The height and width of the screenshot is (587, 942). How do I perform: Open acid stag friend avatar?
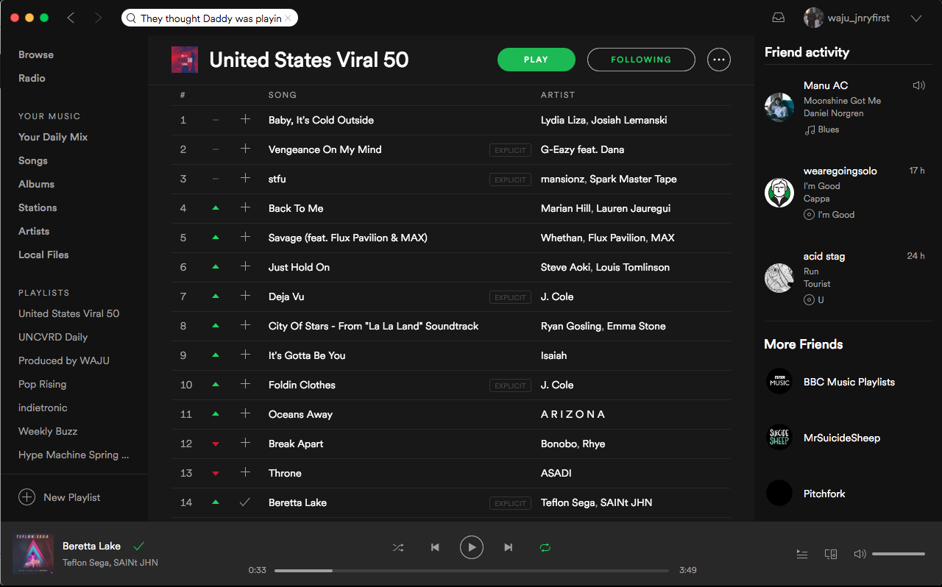pos(779,278)
